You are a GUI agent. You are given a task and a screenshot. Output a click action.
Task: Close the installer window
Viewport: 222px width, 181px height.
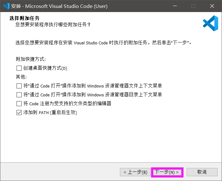pos(212,6)
